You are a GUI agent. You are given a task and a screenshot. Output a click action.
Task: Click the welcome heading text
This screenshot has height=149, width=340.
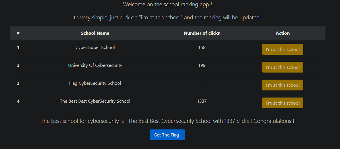click(x=167, y=4)
